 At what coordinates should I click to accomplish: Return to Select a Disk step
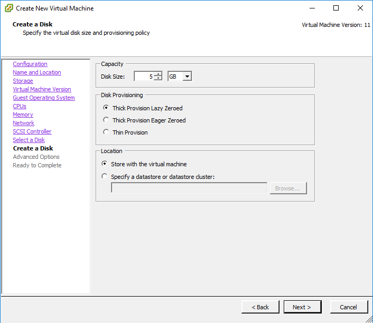[x=29, y=140]
